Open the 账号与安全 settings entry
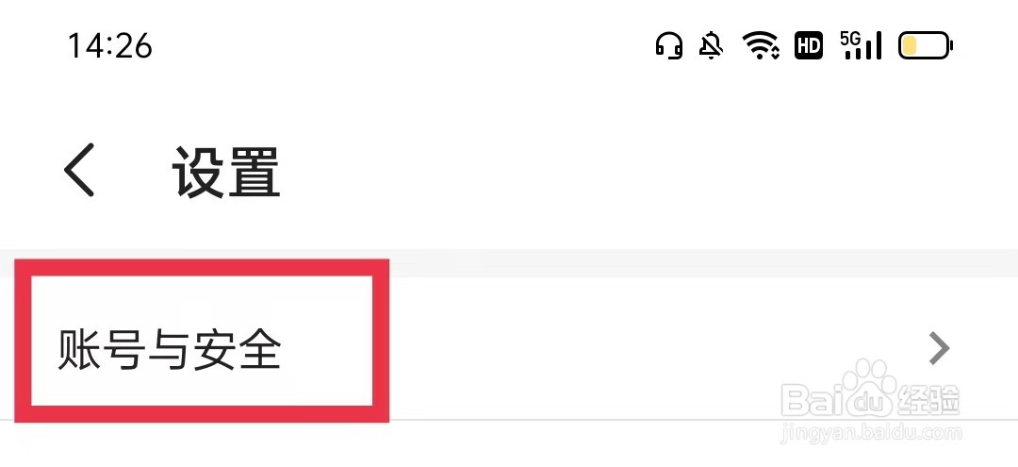This screenshot has width=1018, height=467. tap(170, 351)
